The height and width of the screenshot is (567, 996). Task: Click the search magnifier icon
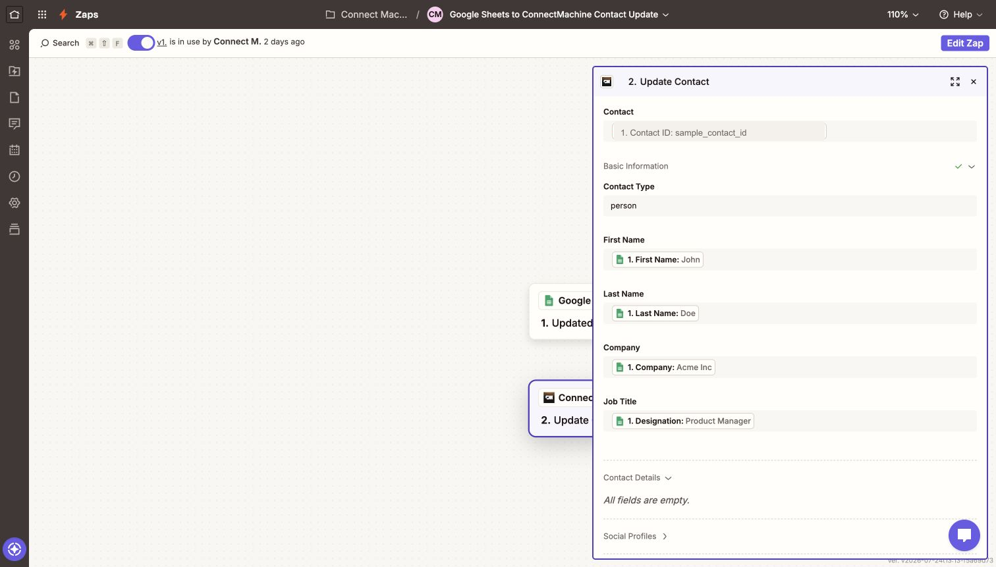45,43
